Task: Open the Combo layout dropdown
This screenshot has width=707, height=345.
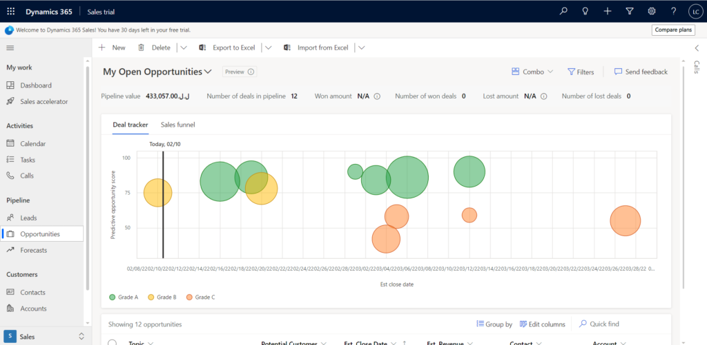Action: tap(532, 72)
